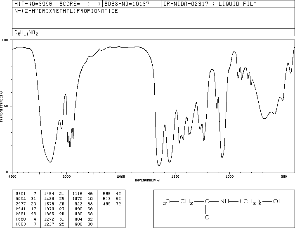Click the 3094 peak entry in the table

pyautogui.click(x=26, y=199)
